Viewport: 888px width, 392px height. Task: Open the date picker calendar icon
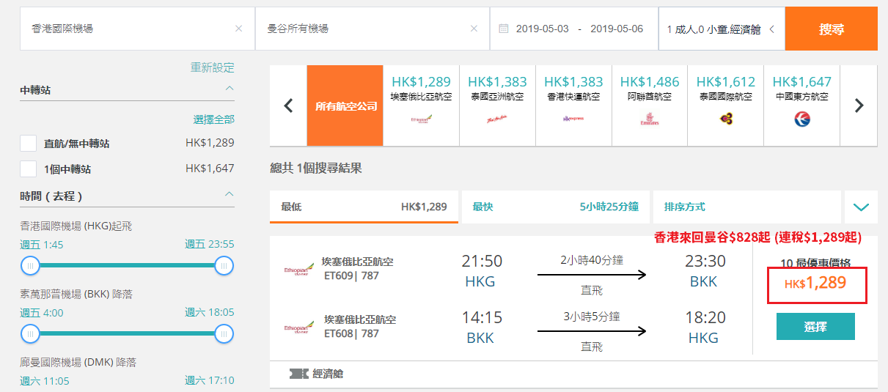pos(503,29)
